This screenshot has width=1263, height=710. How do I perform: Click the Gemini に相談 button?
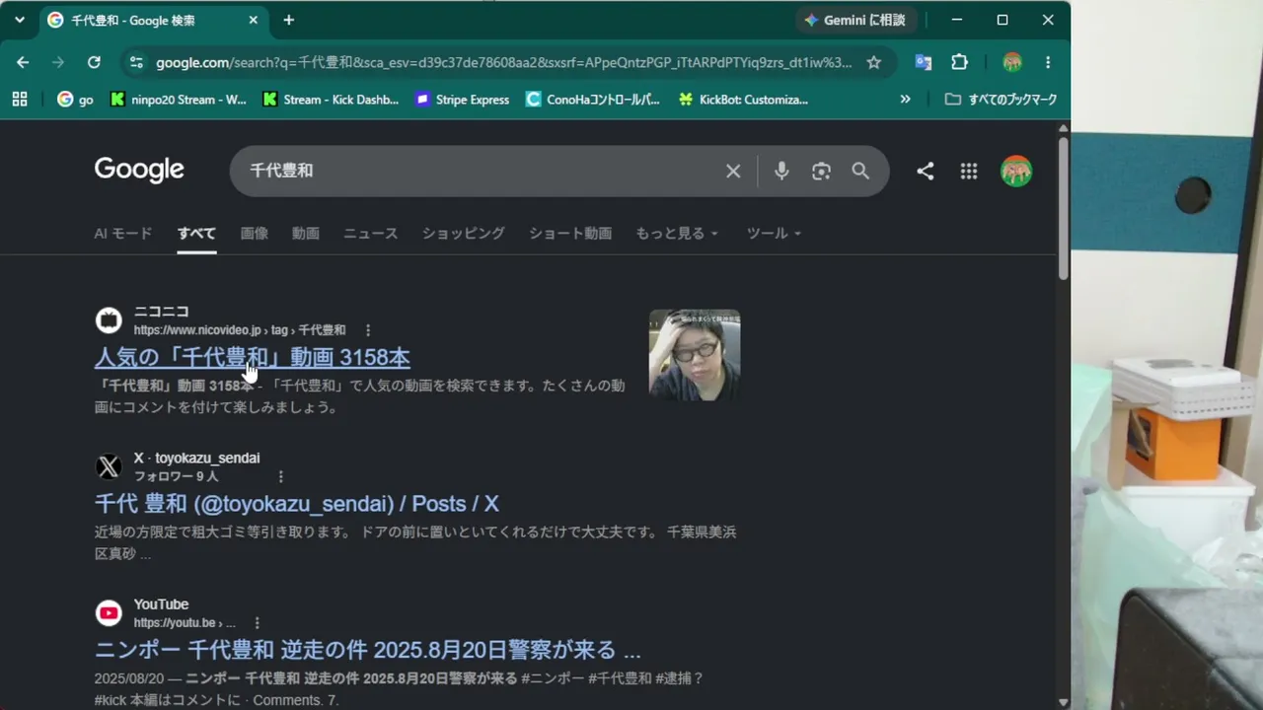click(855, 20)
